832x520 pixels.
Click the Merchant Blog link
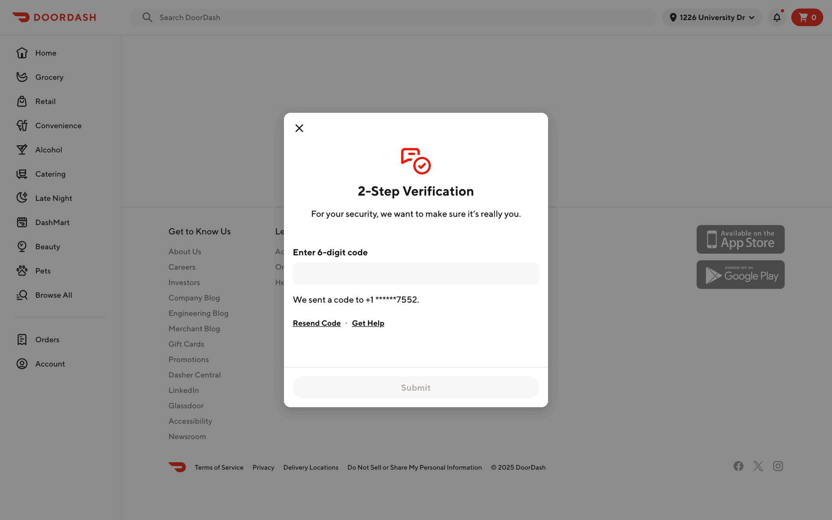tap(194, 328)
